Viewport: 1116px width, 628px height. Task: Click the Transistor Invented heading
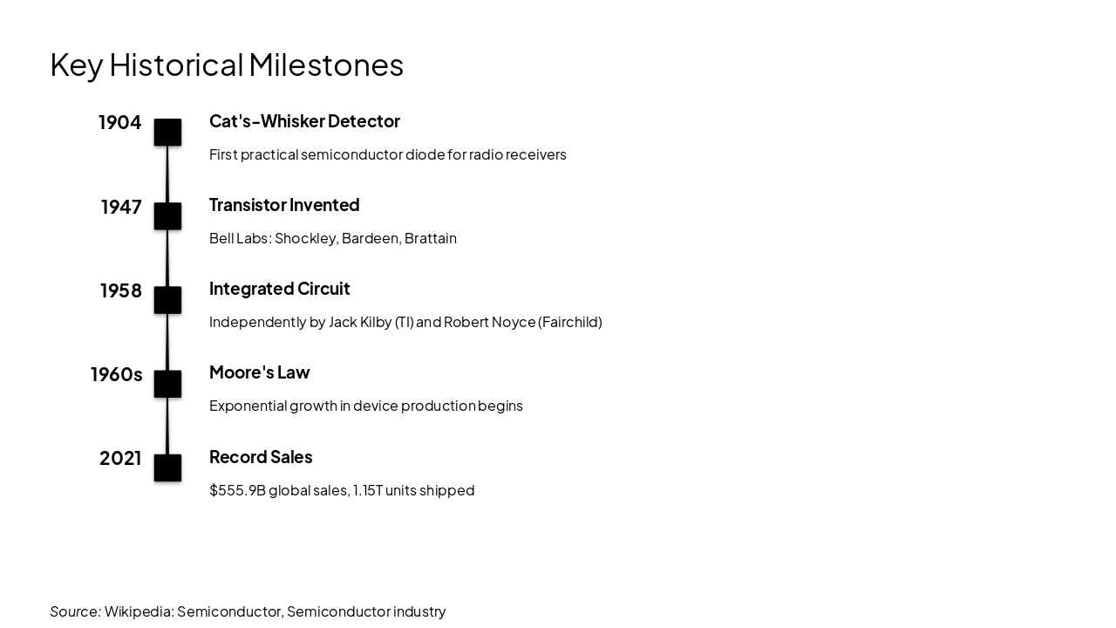[x=284, y=205]
